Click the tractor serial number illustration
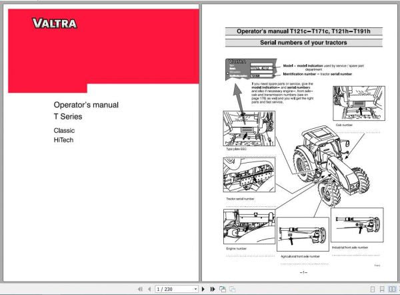400x295 pixels. click(x=249, y=175)
